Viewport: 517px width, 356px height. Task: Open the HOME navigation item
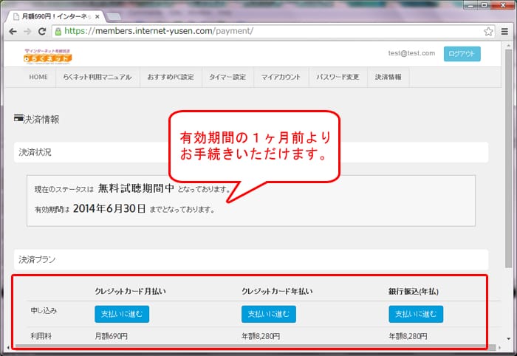38,77
